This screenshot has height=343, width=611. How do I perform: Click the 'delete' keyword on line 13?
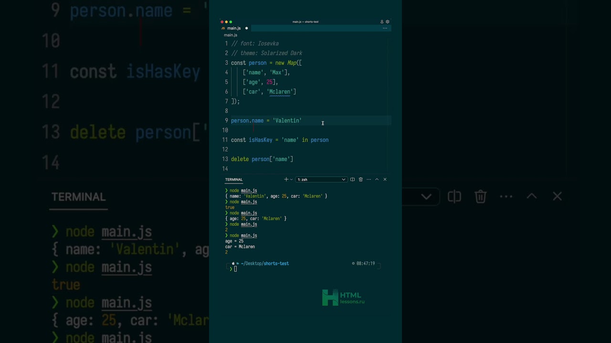tap(240, 159)
